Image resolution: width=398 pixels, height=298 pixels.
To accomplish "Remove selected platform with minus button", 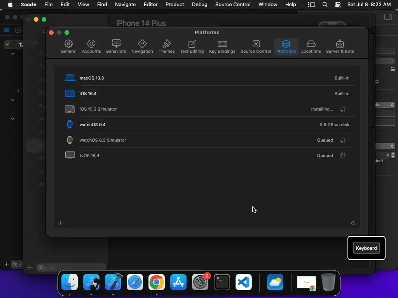I will click(x=70, y=223).
